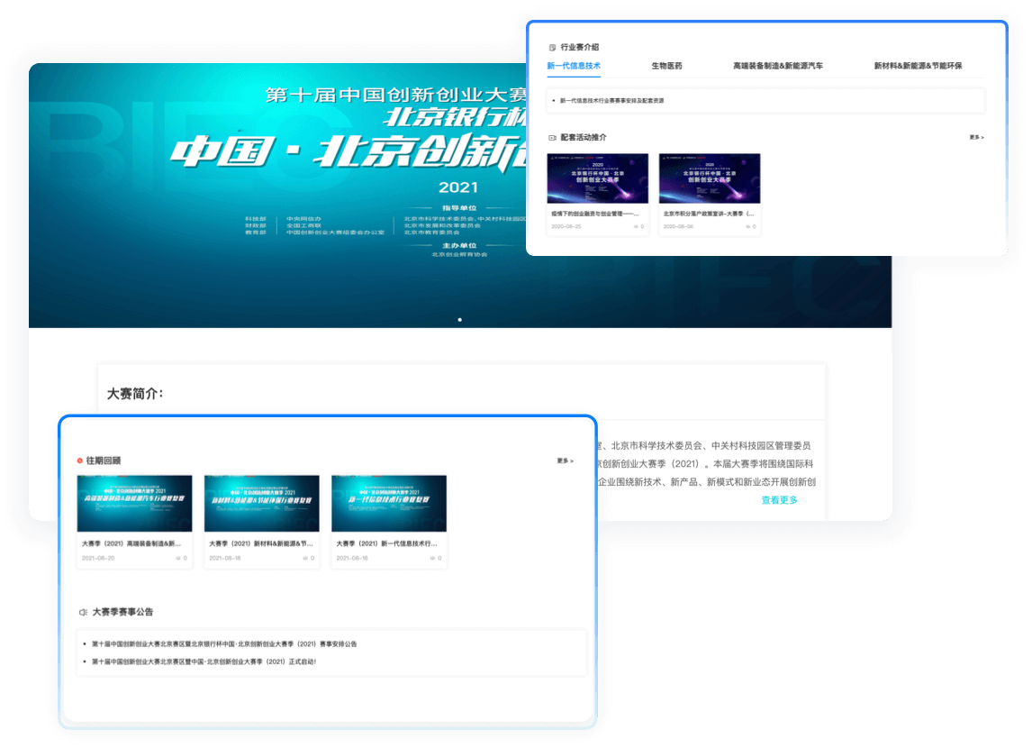
Task: Click the 行业赛介绍 document icon
Action: click(550, 47)
